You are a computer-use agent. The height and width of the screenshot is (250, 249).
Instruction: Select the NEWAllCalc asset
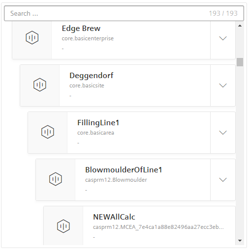pyautogui.click(x=114, y=217)
